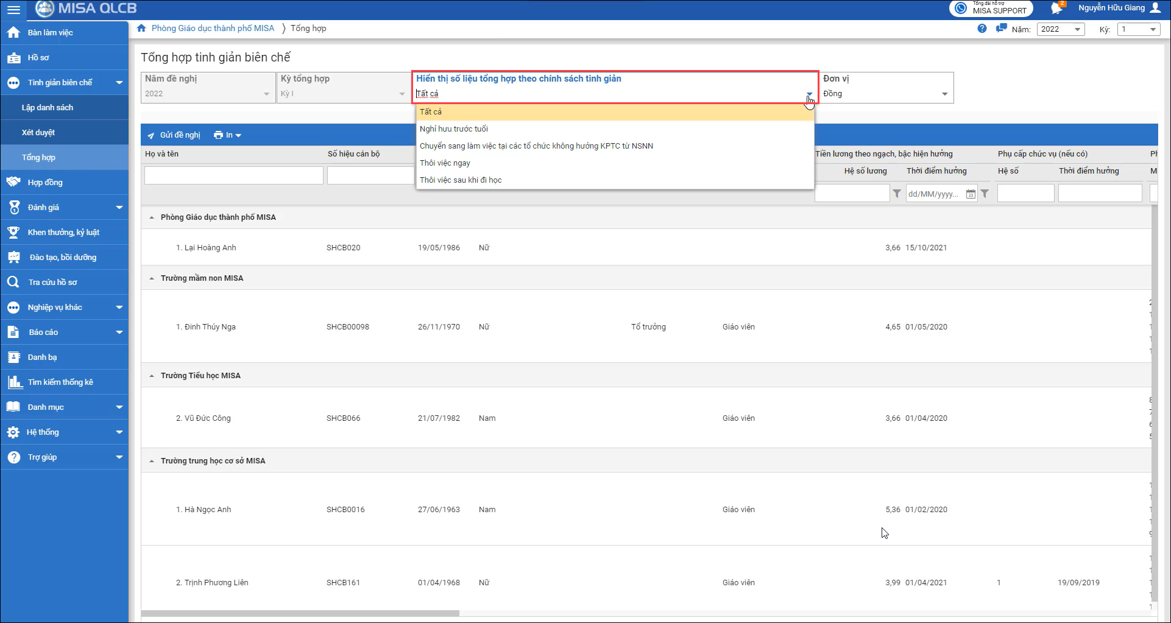The height and width of the screenshot is (623, 1171).
Task: Click the Họ và tên filter field
Action: pos(233,175)
